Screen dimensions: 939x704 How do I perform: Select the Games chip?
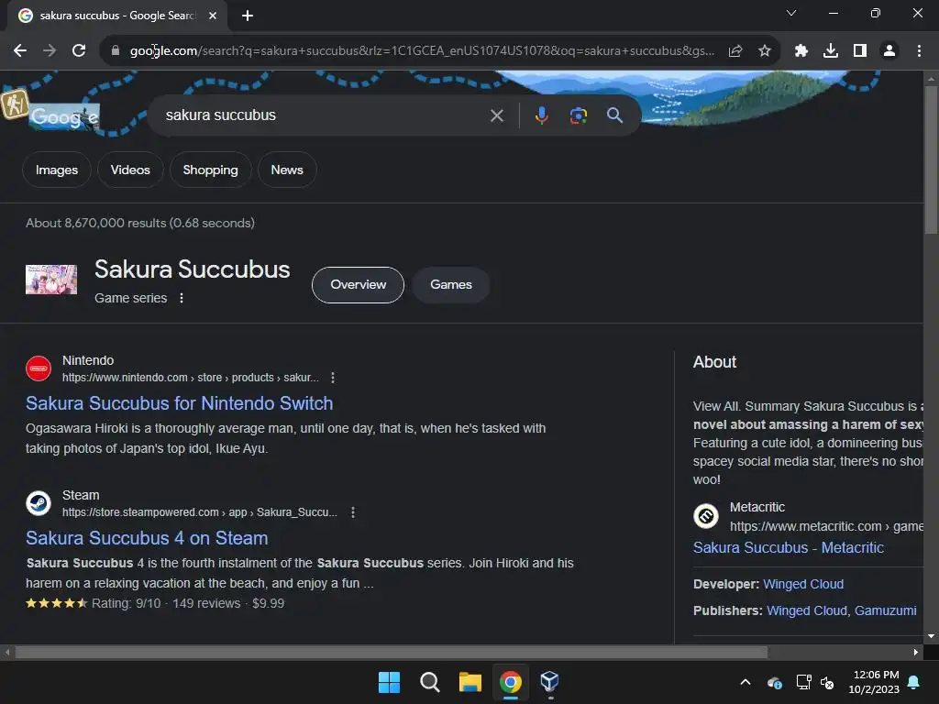[x=451, y=285]
